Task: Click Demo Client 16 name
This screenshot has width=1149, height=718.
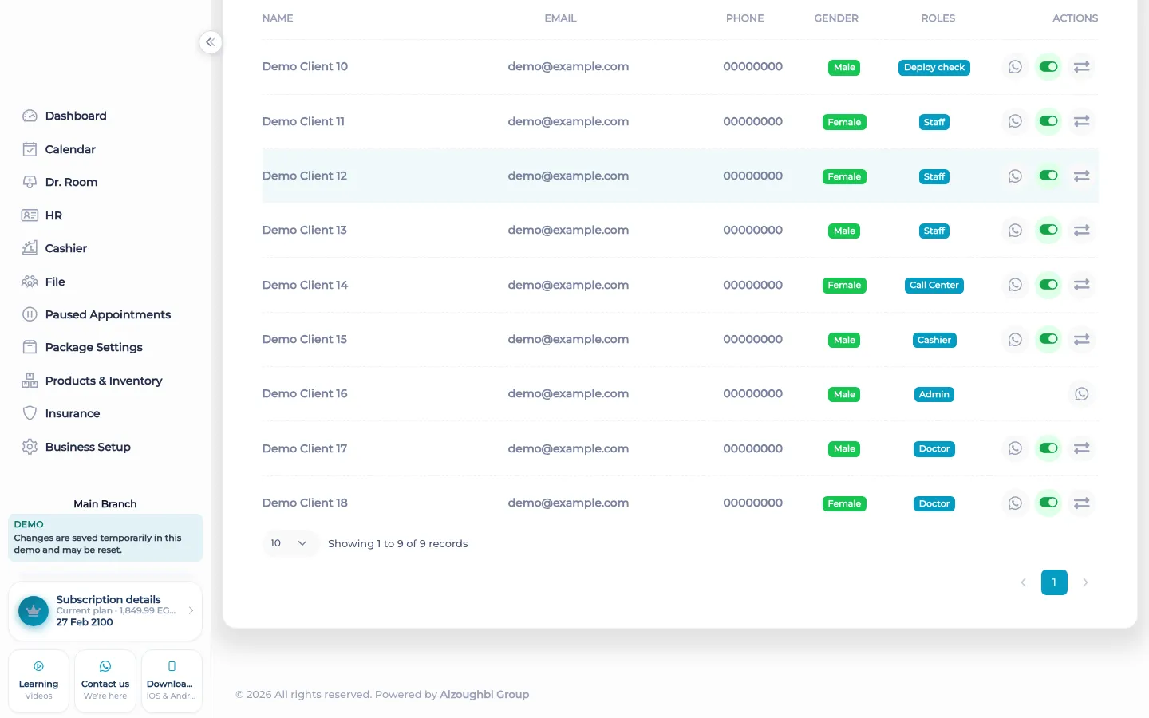Action: coord(305,394)
